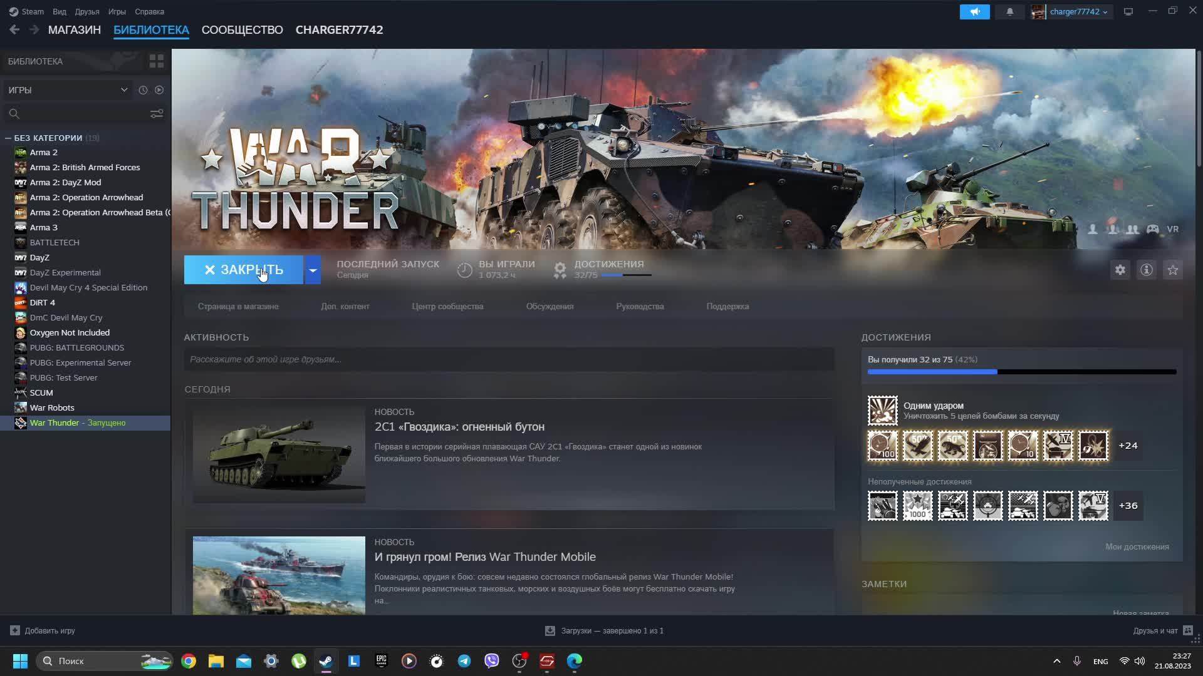Collapse the БЕЗ КАТЕГОРИИ group
This screenshot has height=676, width=1203.
click(8, 138)
